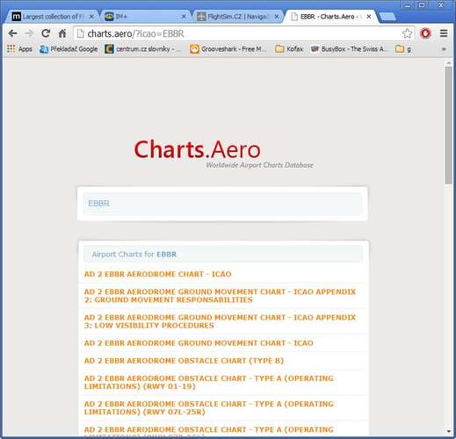Open Ground Movement Chart Appendix 3 Low Visibility
Viewport: 456px width, 439px height.
pyautogui.click(x=220, y=321)
